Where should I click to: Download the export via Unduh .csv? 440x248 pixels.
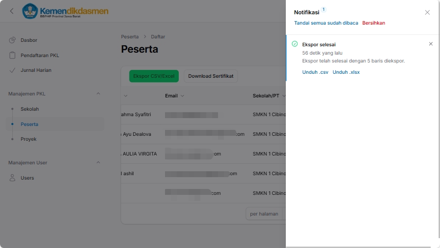tap(315, 72)
